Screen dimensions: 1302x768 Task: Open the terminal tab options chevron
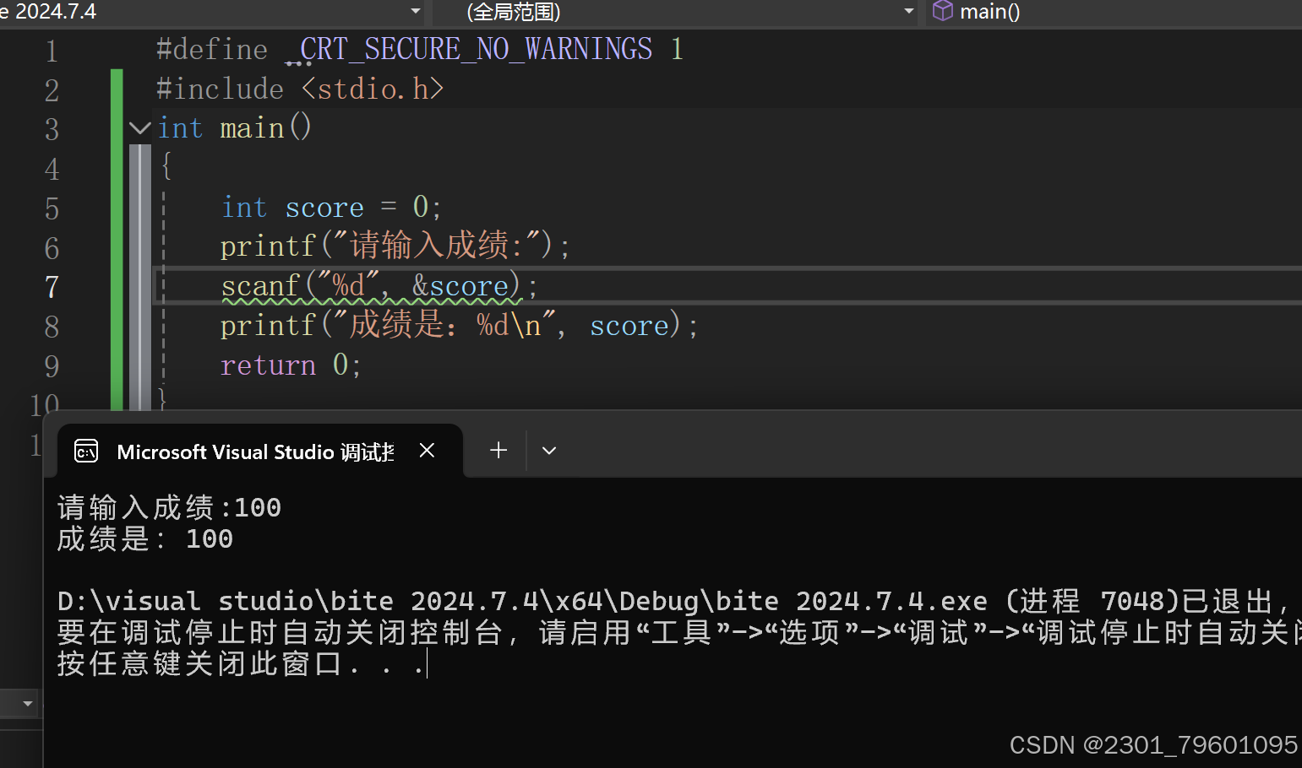coord(549,451)
